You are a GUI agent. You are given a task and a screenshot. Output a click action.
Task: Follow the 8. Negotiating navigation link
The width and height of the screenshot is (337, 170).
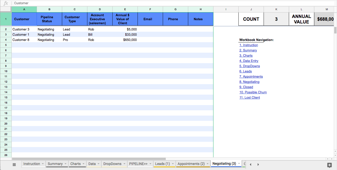click(249, 82)
